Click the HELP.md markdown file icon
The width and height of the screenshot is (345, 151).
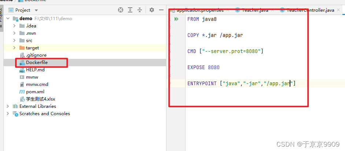point(22,70)
